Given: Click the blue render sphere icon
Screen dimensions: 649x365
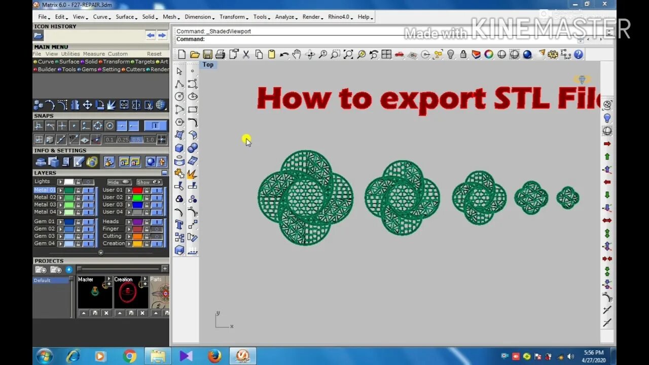Looking at the screenshot, I should tap(527, 54).
